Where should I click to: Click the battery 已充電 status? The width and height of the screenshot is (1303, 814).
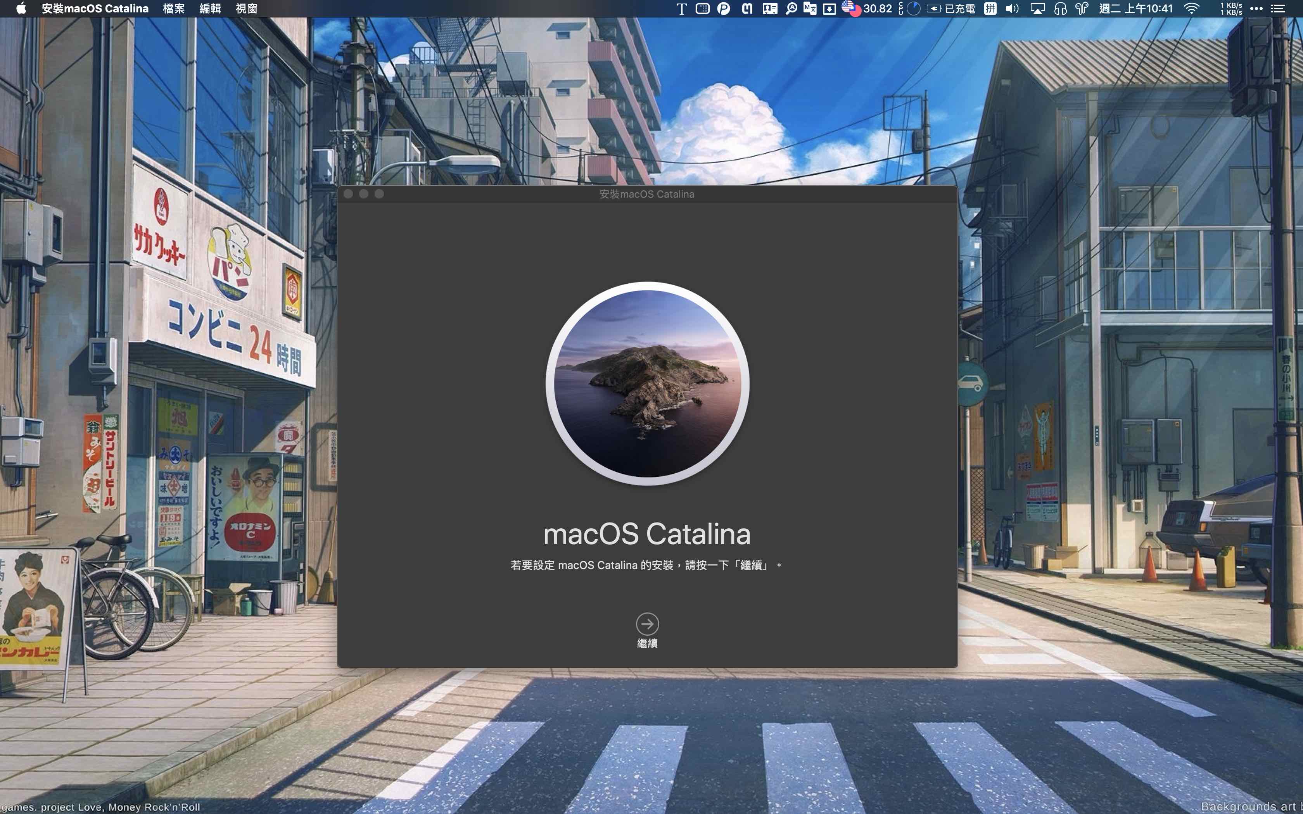pos(951,9)
